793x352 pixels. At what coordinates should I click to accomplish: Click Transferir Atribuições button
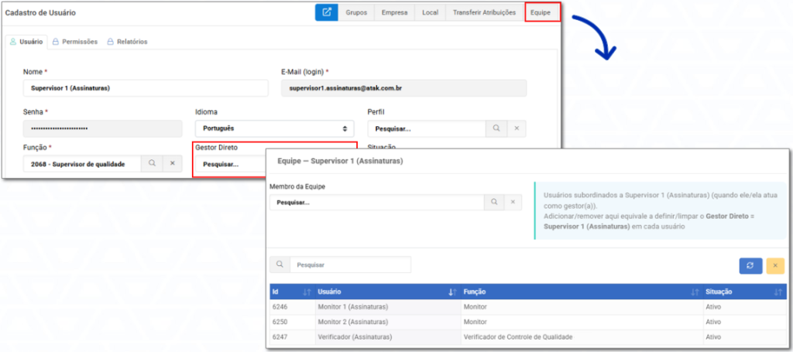click(x=484, y=12)
